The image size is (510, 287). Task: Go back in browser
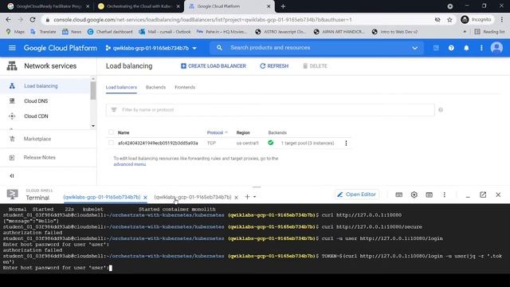pyautogui.click(x=8, y=19)
